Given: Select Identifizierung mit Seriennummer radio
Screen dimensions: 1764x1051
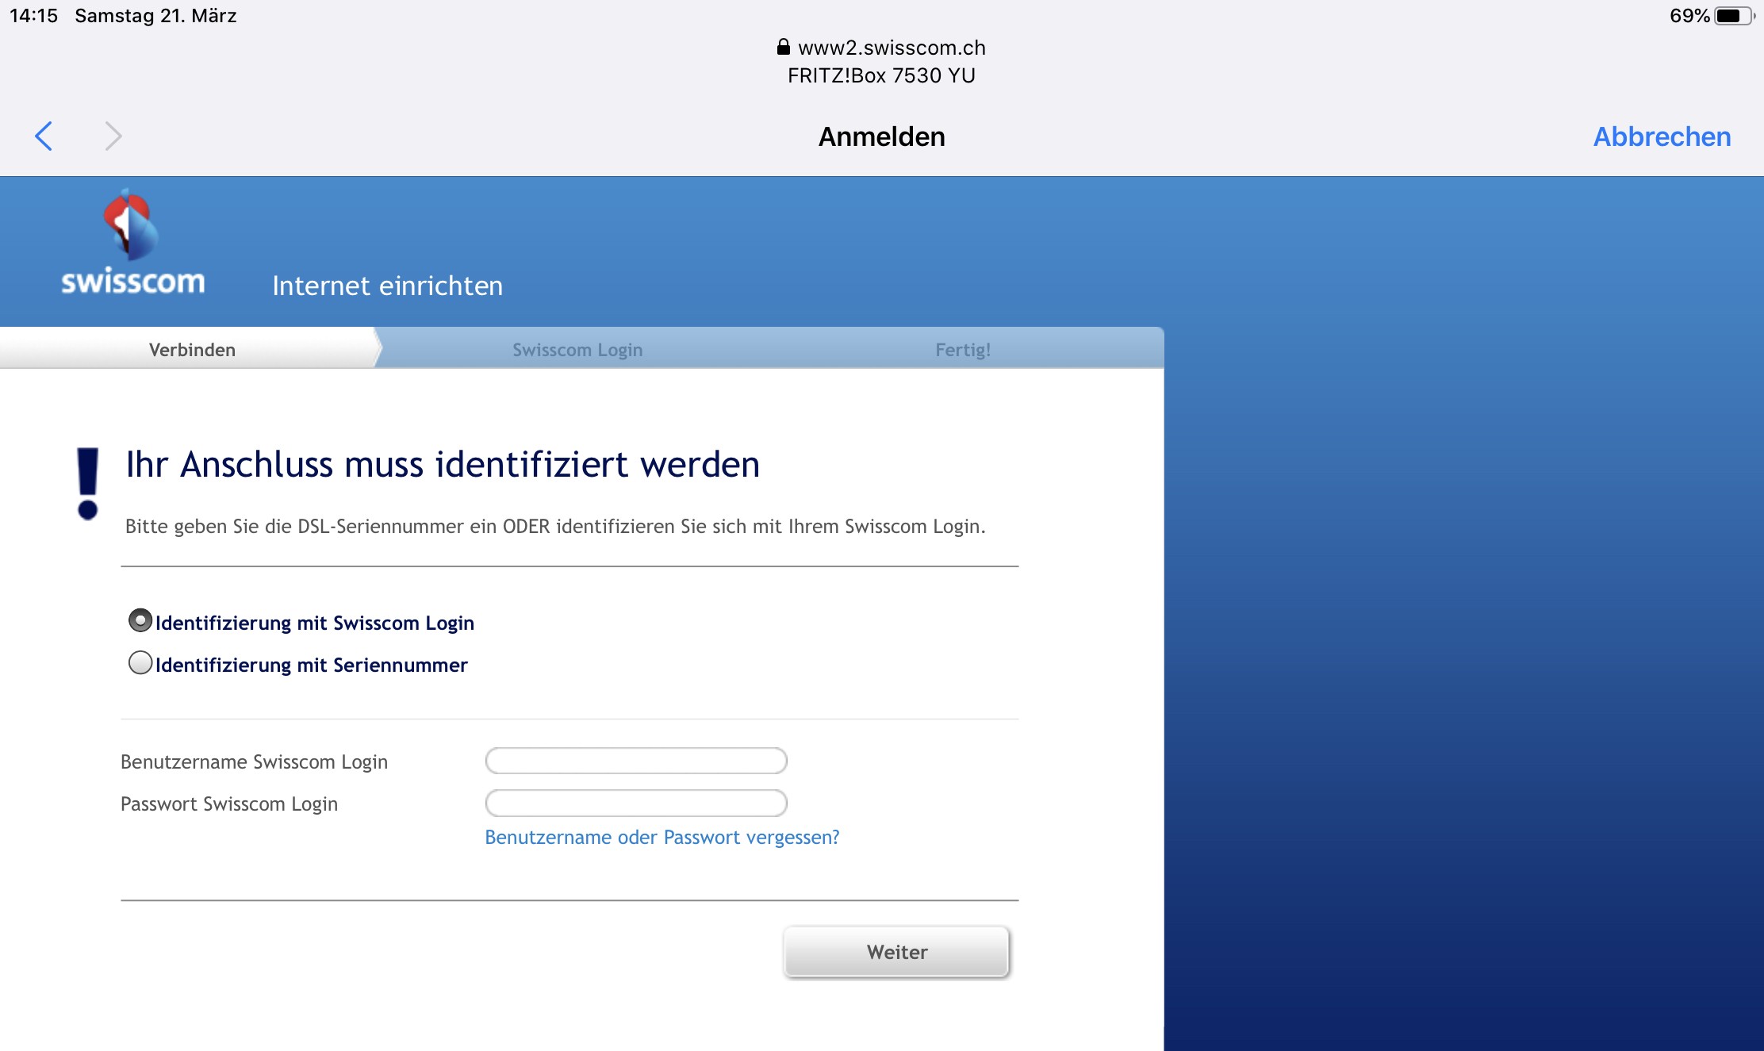Looking at the screenshot, I should pos(140,662).
